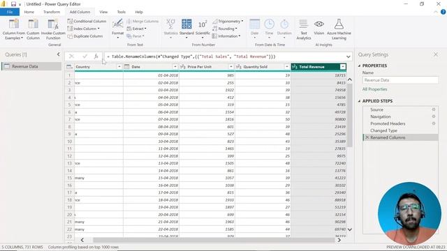The image size is (447, 251).
Task: Click the Price Per Unit type icon
Action: [x=183, y=67]
